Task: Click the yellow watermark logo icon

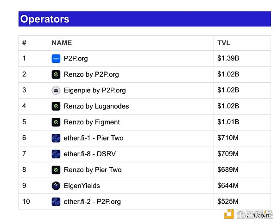Action: point(229,214)
